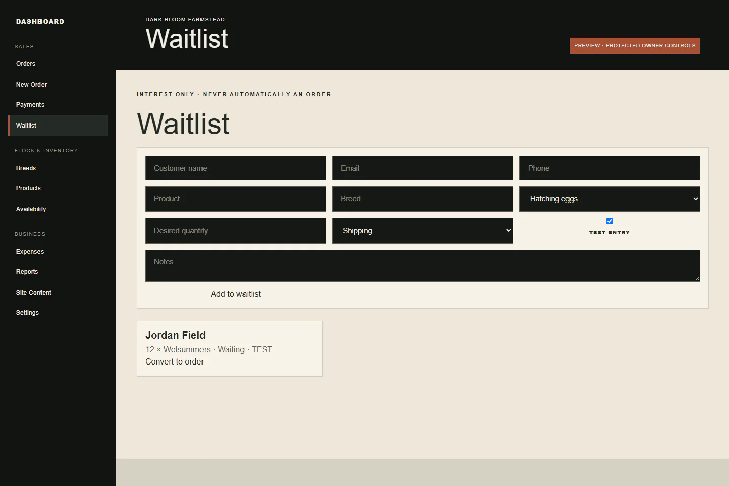Click the 'Interest only · never automatically an order' text
Screen dimensions: 729x486
tap(234, 95)
